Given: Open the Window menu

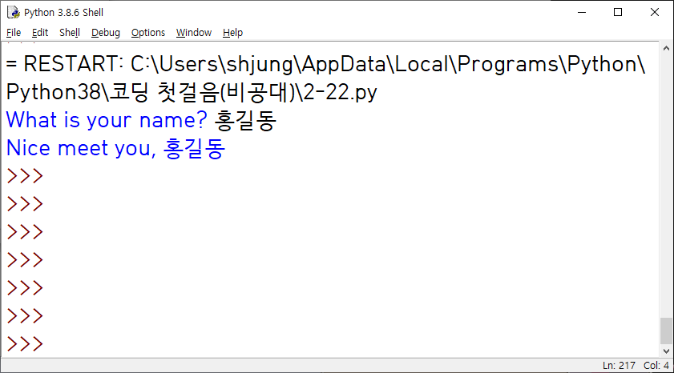Looking at the screenshot, I should tap(194, 33).
